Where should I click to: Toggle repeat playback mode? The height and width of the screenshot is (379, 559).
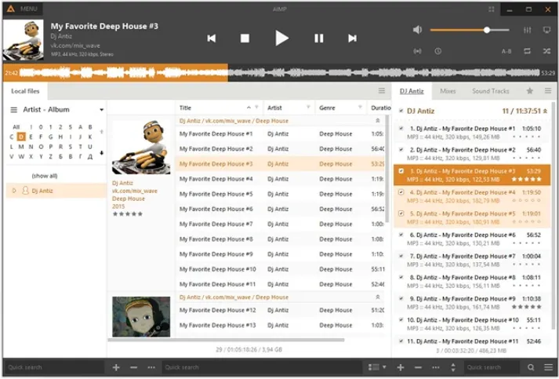[527, 51]
